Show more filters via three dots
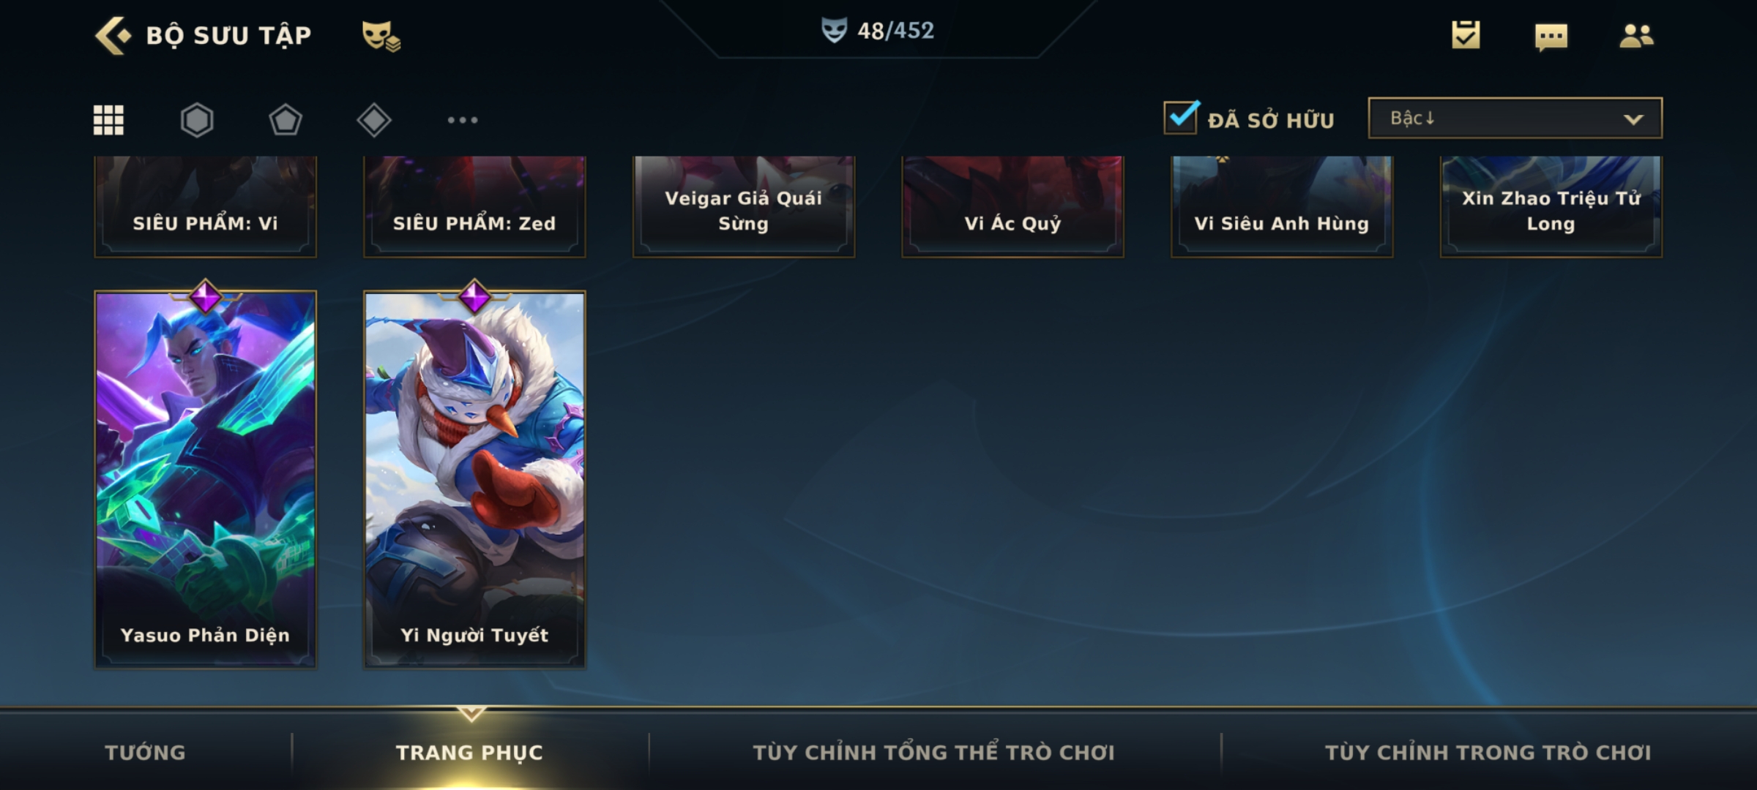This screenshot has height=790, width=1757. click(463, 120)
